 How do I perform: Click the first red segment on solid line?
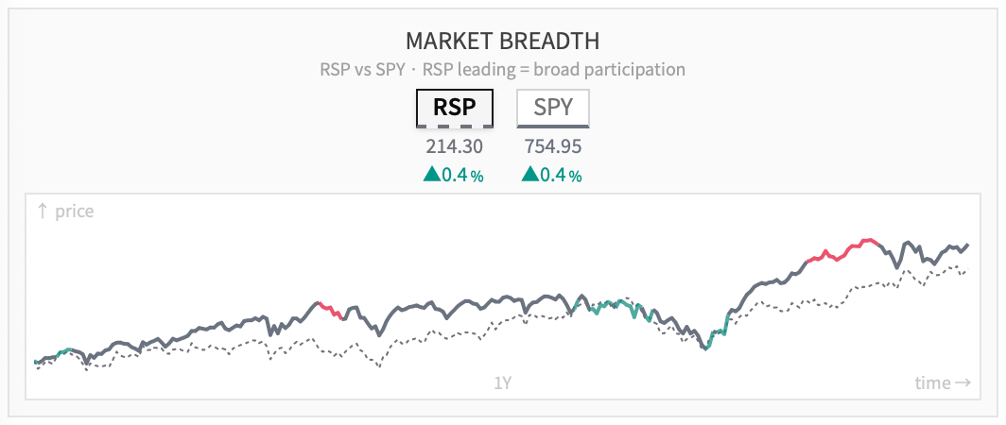pos(330,311)
